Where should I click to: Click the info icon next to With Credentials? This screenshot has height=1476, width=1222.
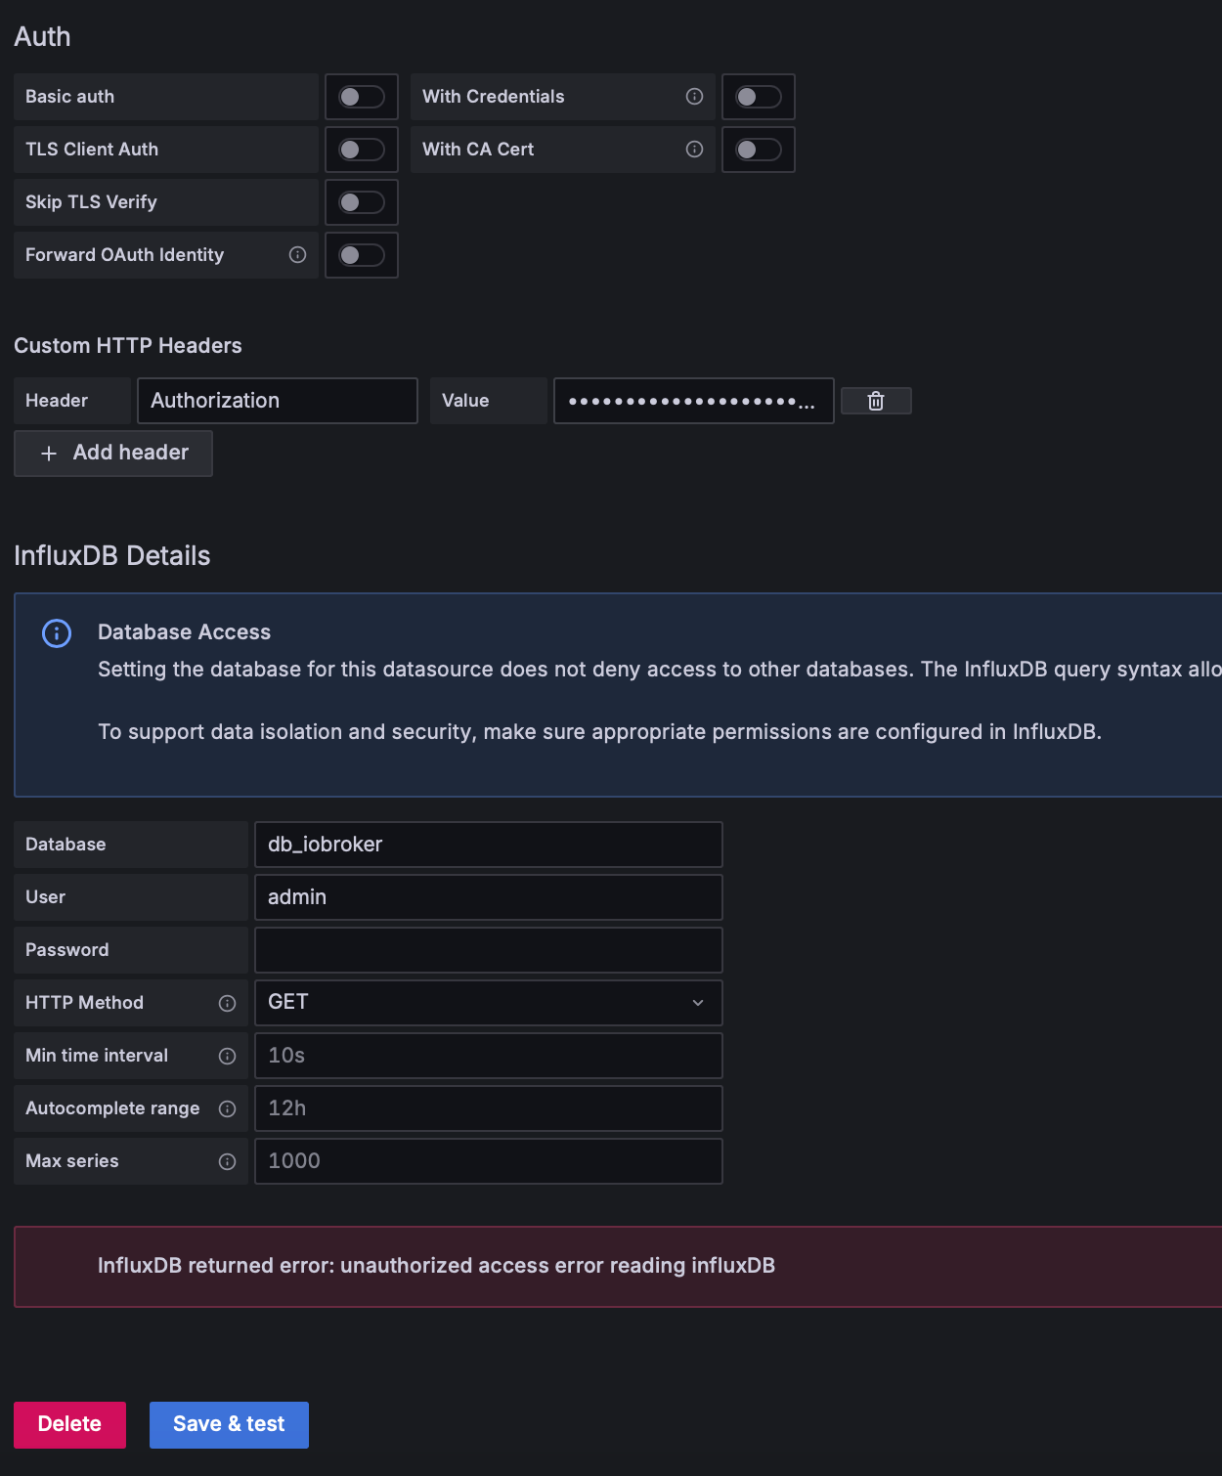tap(694, 97)
